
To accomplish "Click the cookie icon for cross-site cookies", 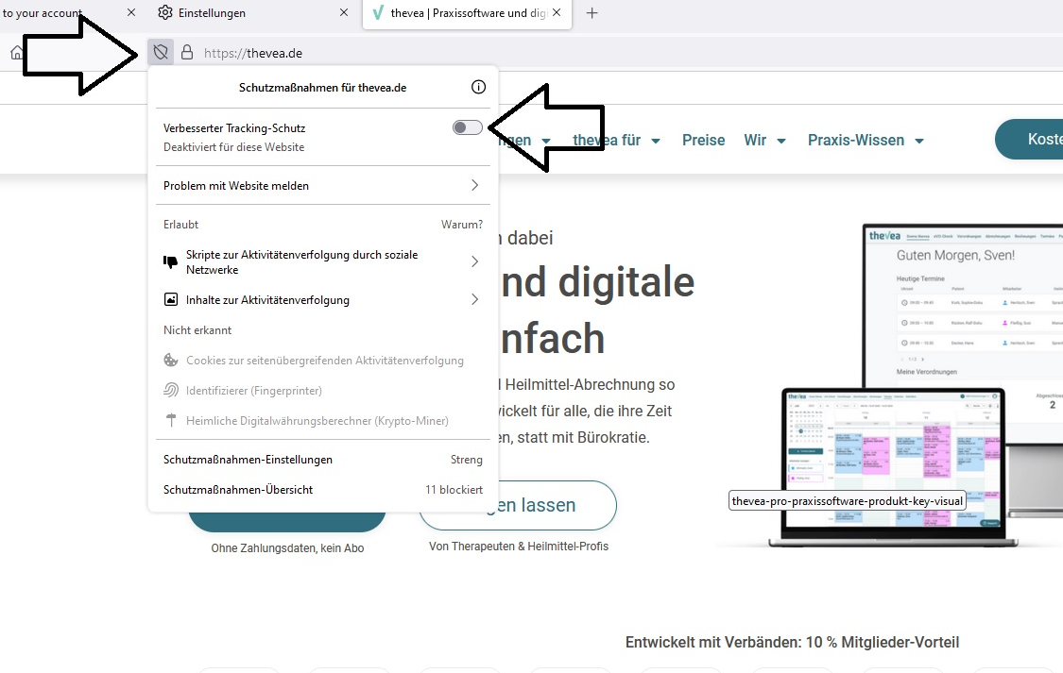I will (x=171, y=361).
